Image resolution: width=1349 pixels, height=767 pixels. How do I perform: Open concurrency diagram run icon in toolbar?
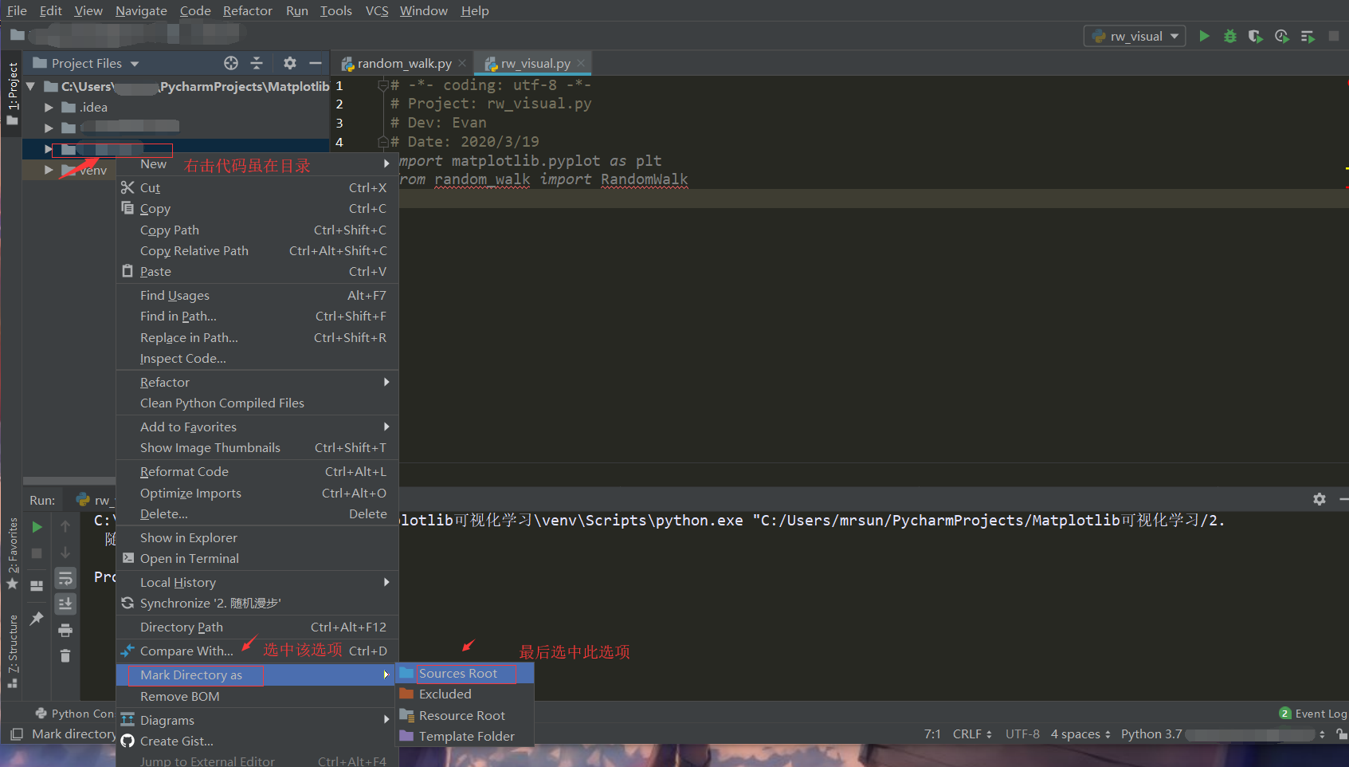[x=1308, y=36]
